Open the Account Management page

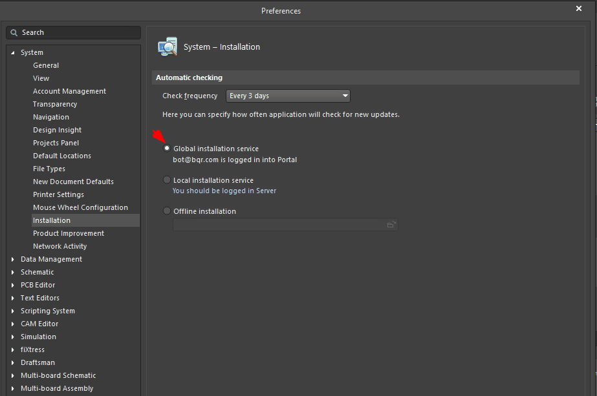pos(69,91)
